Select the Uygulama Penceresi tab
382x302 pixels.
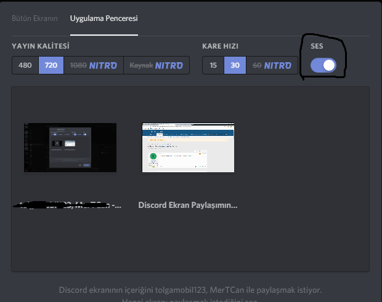click(x=104, y=18)
